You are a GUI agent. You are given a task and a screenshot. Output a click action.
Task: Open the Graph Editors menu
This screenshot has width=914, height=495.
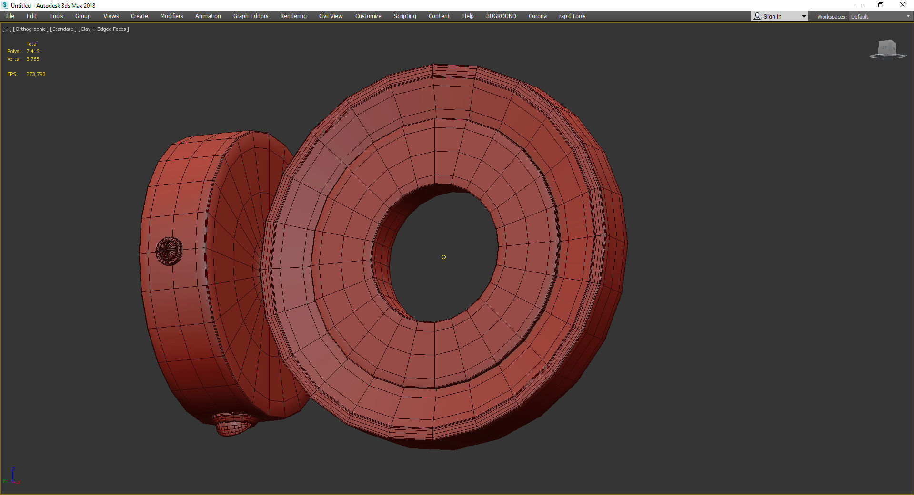point(251,16)
